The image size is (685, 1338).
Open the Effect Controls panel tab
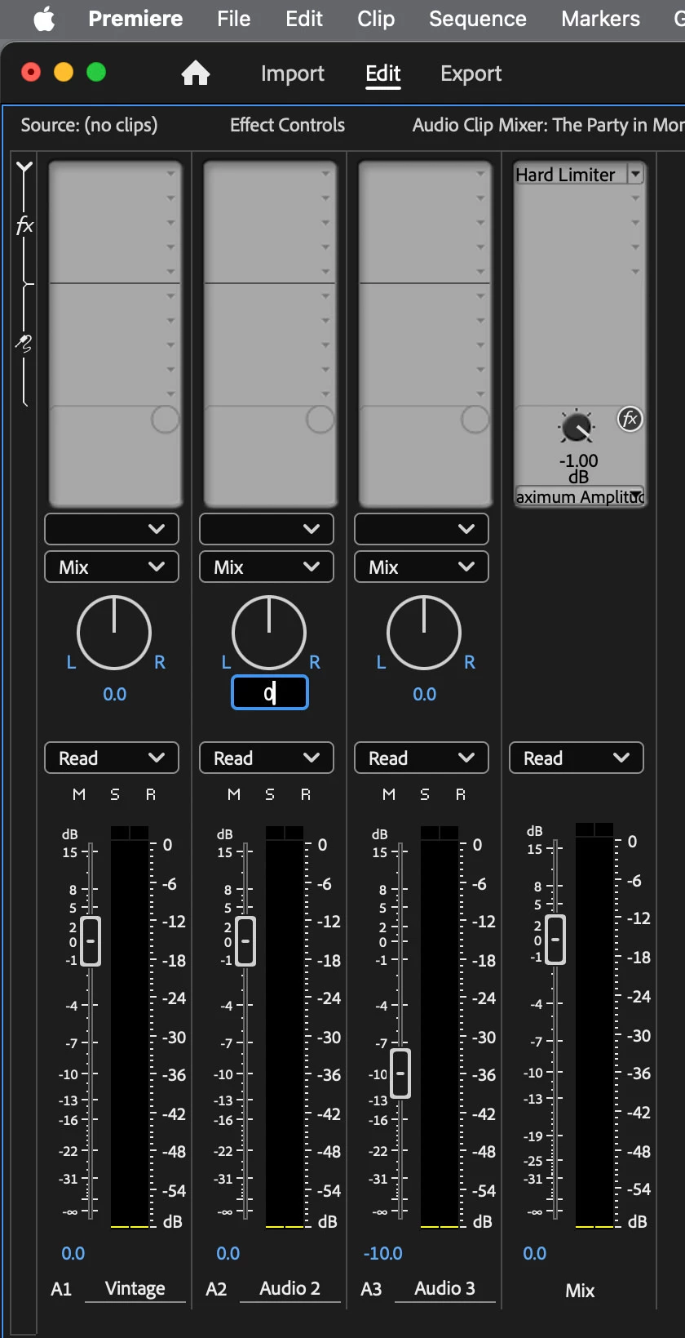287,125
